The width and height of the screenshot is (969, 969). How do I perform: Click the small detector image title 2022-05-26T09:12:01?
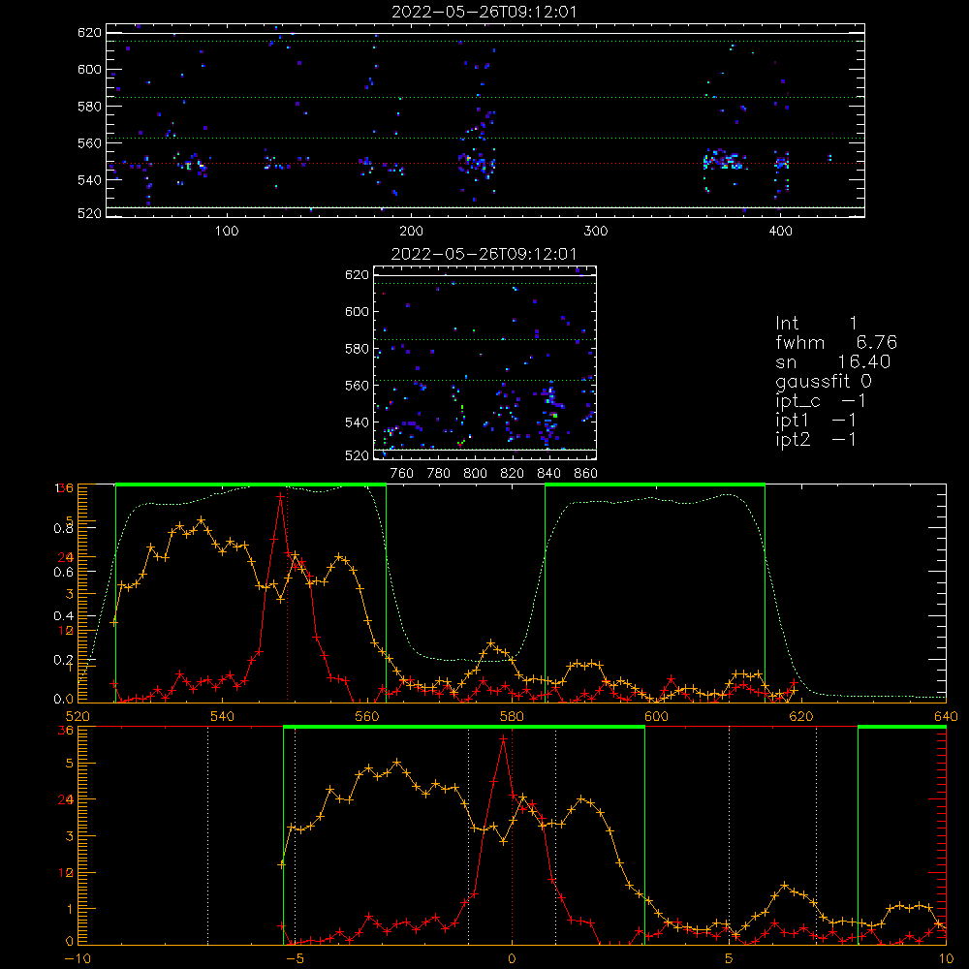point(484,254)
